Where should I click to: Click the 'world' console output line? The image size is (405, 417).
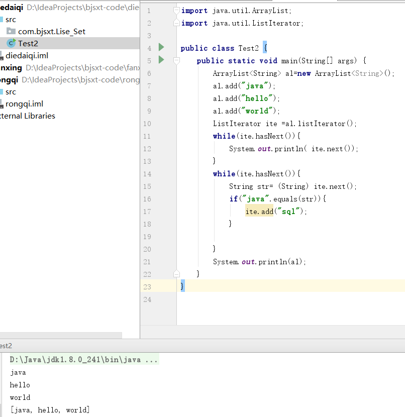[x=20, y=397]
